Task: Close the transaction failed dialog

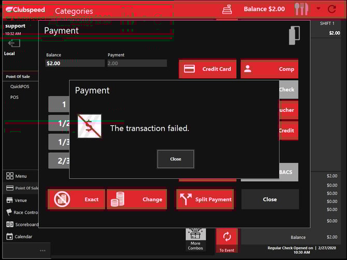Action: pyautogui.click(x=176, y=159)
